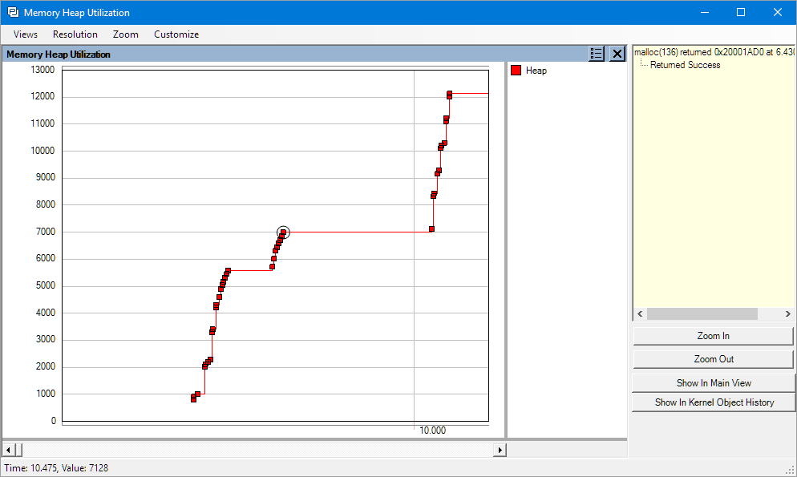Click the red Heap legend swatch
797x477 pixels.
pyautogui.click(x=516, y=71)
